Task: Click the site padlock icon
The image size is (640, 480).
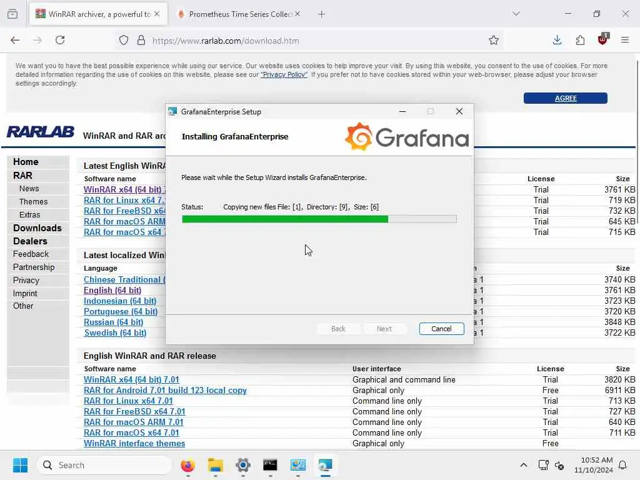Action: point(141,40)
